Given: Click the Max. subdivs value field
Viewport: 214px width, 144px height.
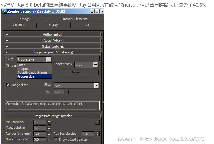Looking at the screenshot, I should tap(40, 128).
